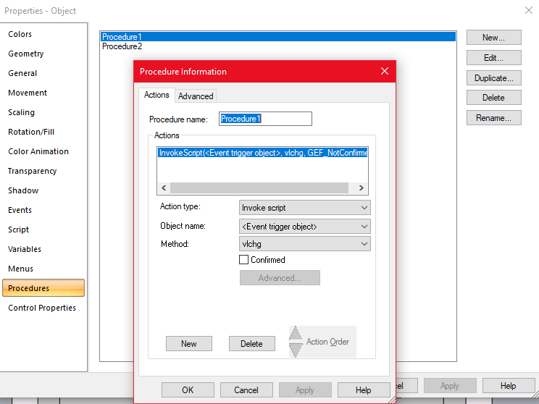Click the Duplicate... button
Screen dimensions: 539x404
[493, 78]
